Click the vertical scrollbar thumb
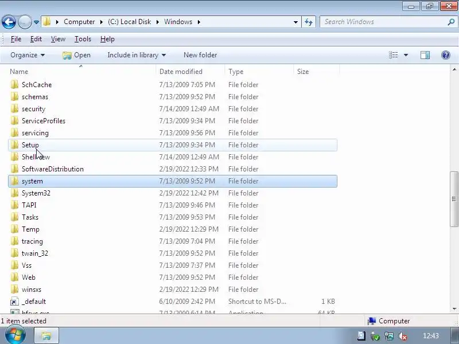459x344 pixels. pos(454,199)
